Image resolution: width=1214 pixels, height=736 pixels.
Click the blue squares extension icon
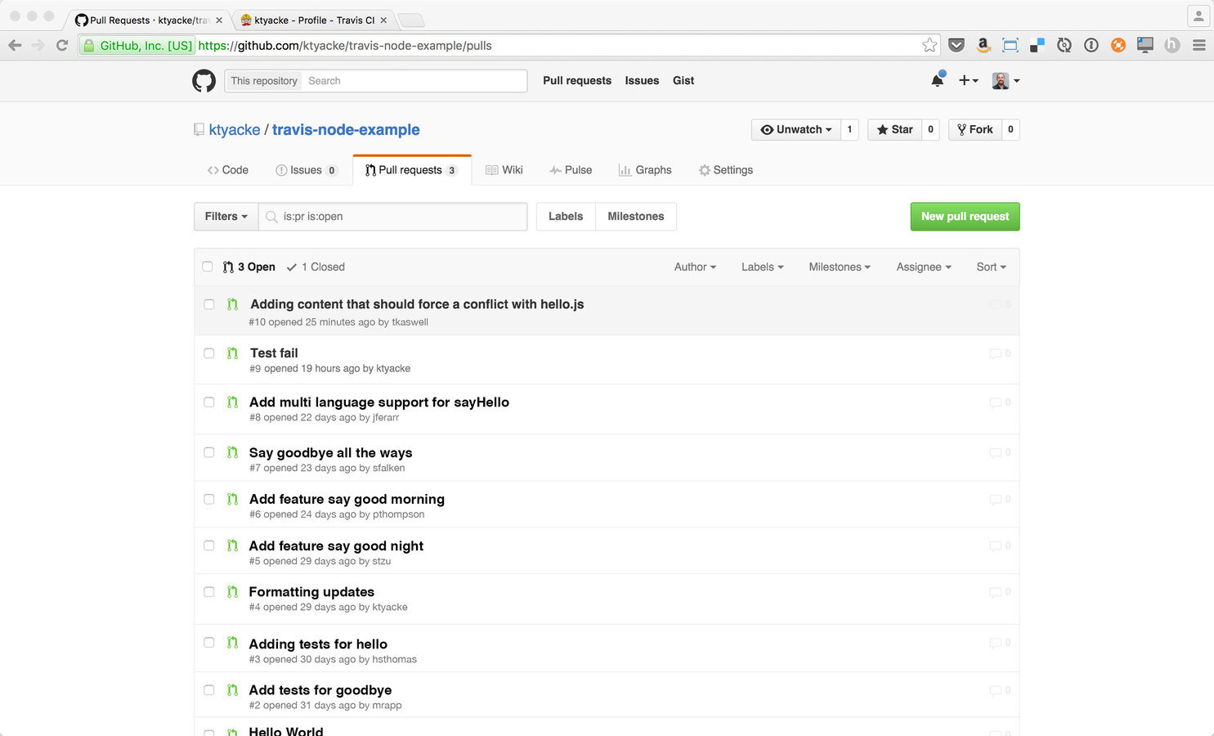point(1037,45)
